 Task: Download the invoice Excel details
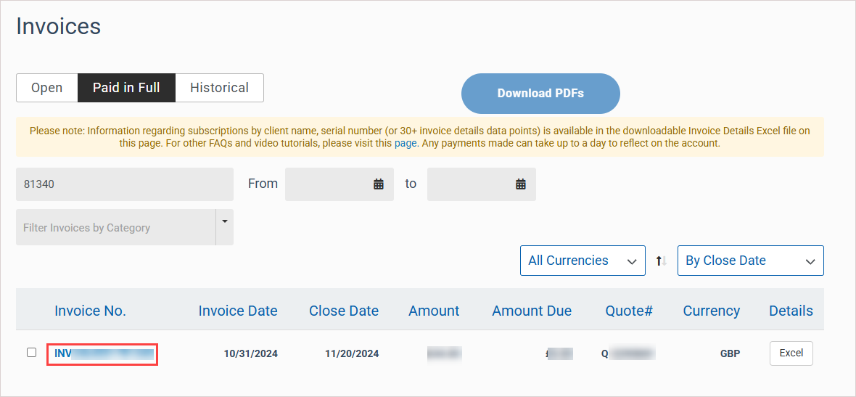click(x=791, y=353)
